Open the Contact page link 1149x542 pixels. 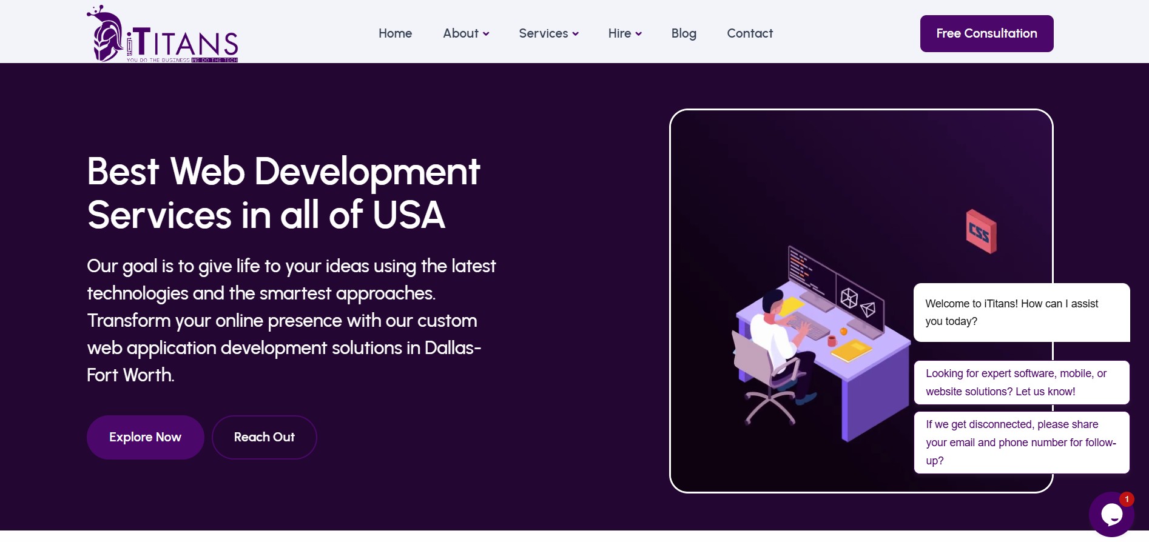click(x=749, y=33)
